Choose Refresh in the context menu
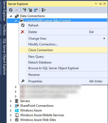 [63, 25]
